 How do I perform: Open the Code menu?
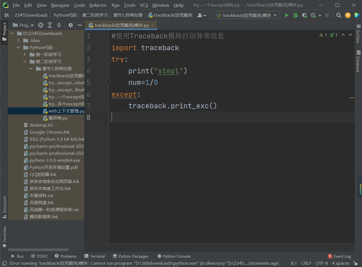coord(79,5)
